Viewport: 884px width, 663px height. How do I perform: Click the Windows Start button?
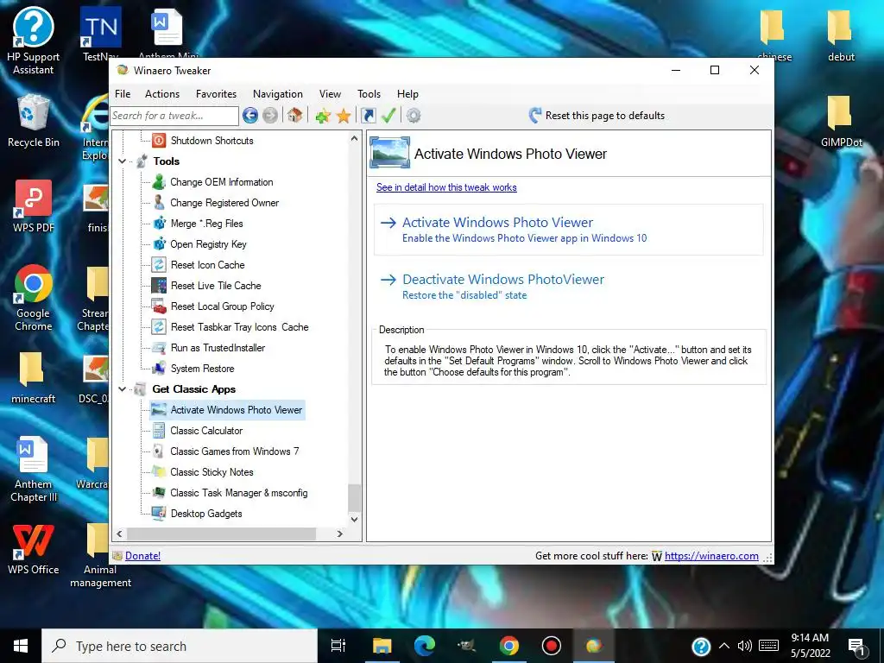(x=21, y=646)
